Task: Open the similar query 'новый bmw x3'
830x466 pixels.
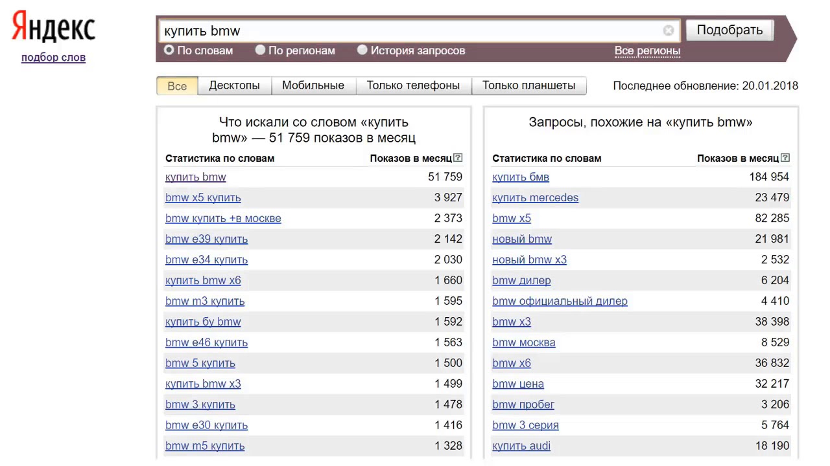Action: click(x=529, y=260)
